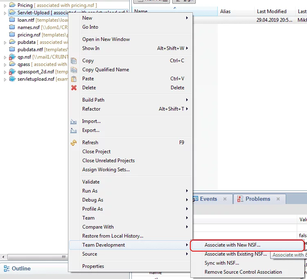Image resolution: width=307 pixels, height=279 pixels.
Task: Click the Copy icon in context menu
Action: (x=74, y=61)
